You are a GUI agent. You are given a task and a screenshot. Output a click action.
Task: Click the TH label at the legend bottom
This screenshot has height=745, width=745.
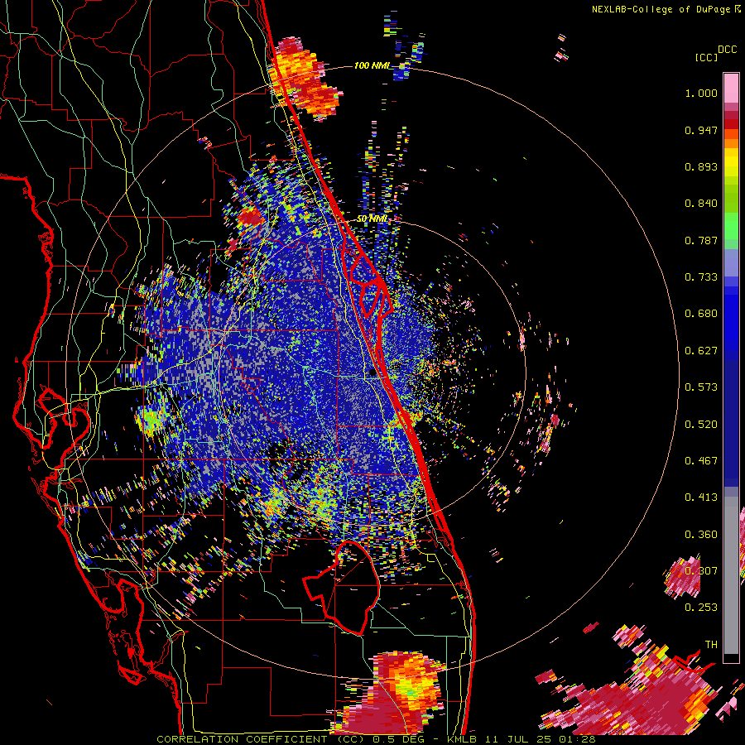click(711, 645)
